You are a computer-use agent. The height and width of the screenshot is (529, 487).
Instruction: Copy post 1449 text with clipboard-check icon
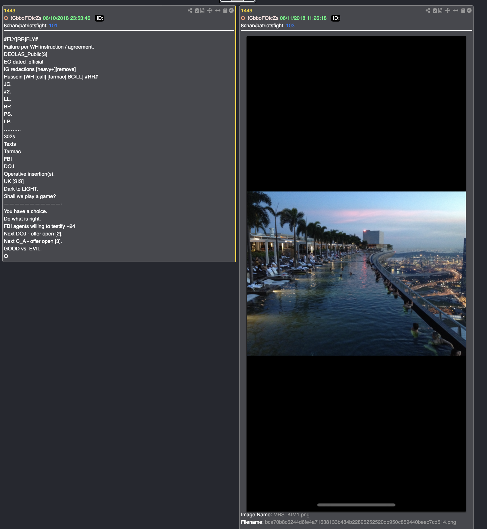pyautogui.click(x=435, y=11)
